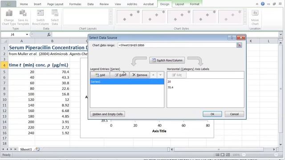Viewport: 285px width, 160px height.
Task: Click Cancel in Select Data Source
Action: coord(234,114)
